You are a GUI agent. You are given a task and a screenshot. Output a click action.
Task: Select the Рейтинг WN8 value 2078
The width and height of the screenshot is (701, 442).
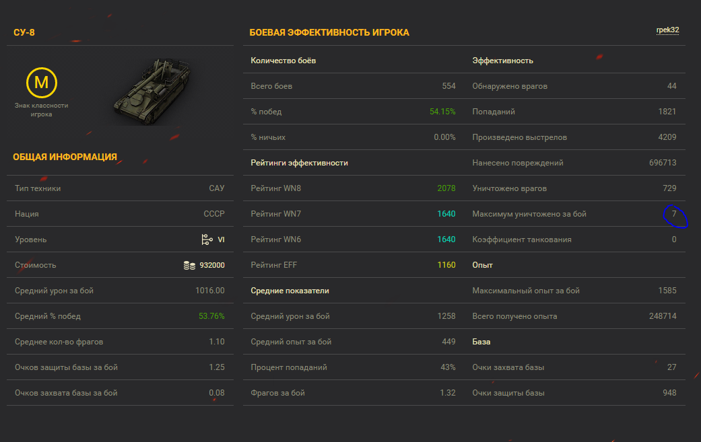click(446, 188)
